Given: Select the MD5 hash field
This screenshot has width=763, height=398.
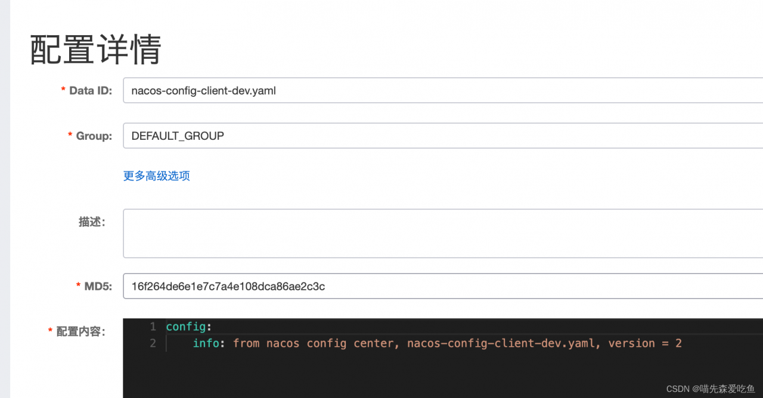Looking at the screenshot, I should coord(441,286).
